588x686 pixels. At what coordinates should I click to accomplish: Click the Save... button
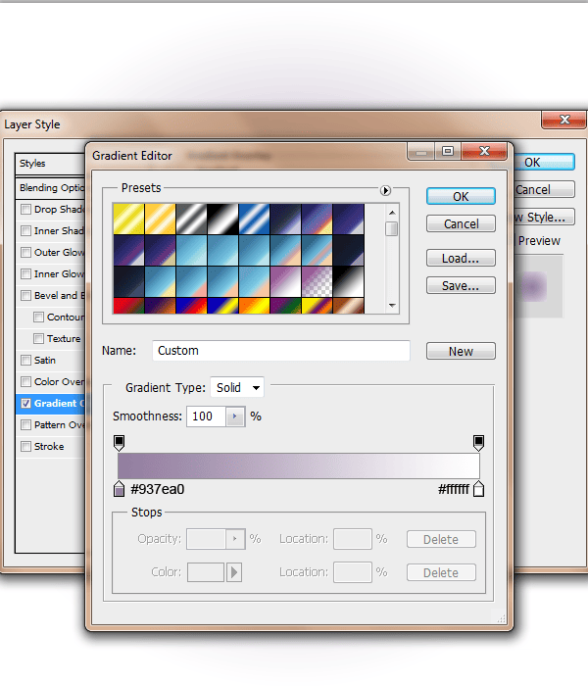pos(461,285)
